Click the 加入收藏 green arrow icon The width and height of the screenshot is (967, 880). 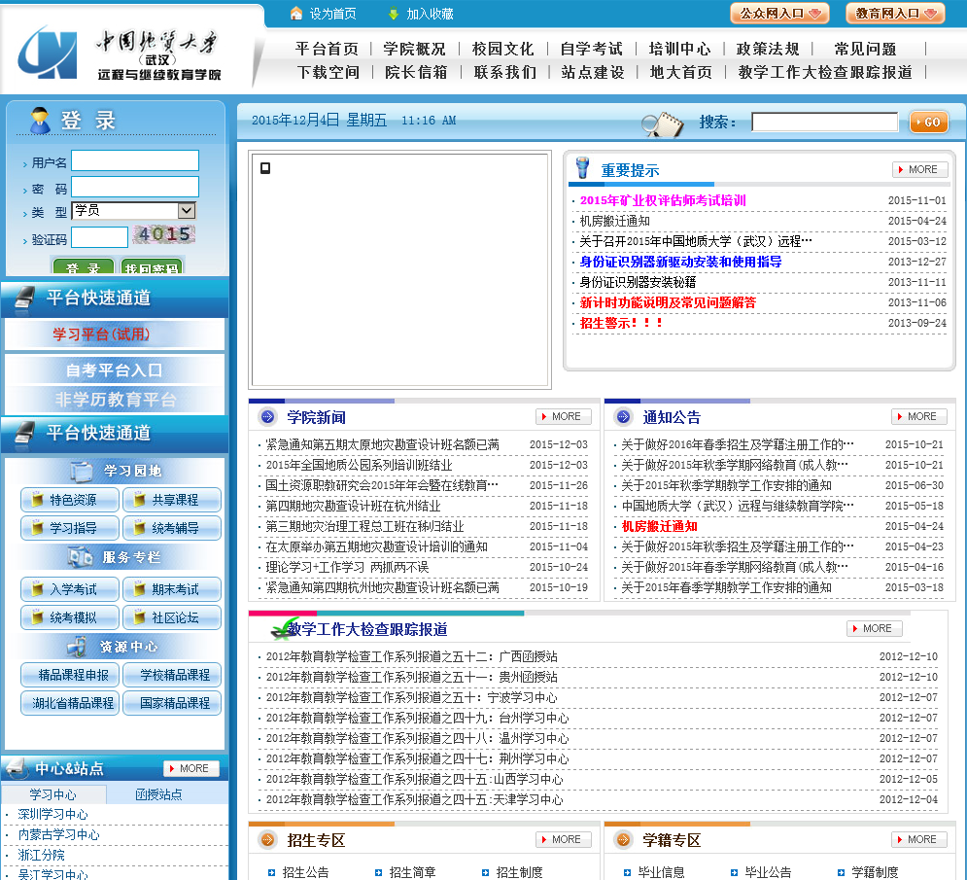(x=393, y=13)
